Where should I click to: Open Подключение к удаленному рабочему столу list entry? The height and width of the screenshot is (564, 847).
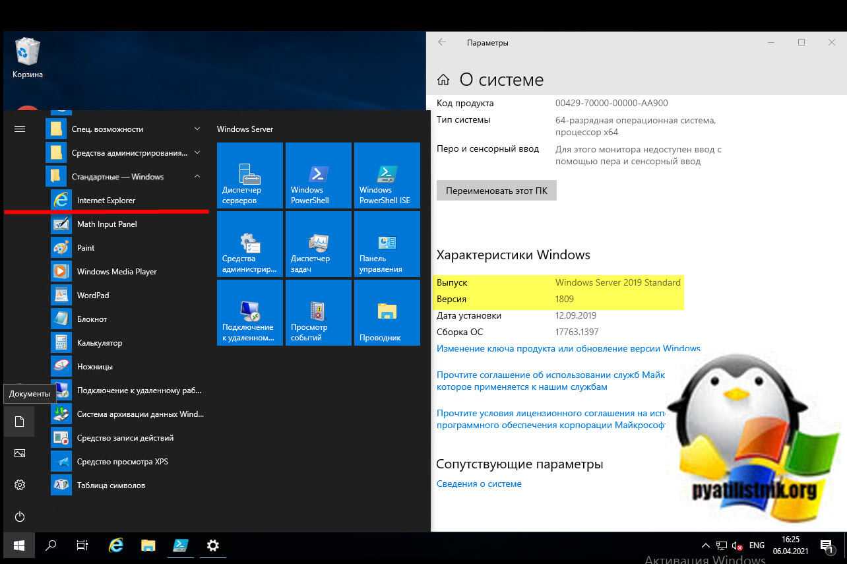[127, 390]
